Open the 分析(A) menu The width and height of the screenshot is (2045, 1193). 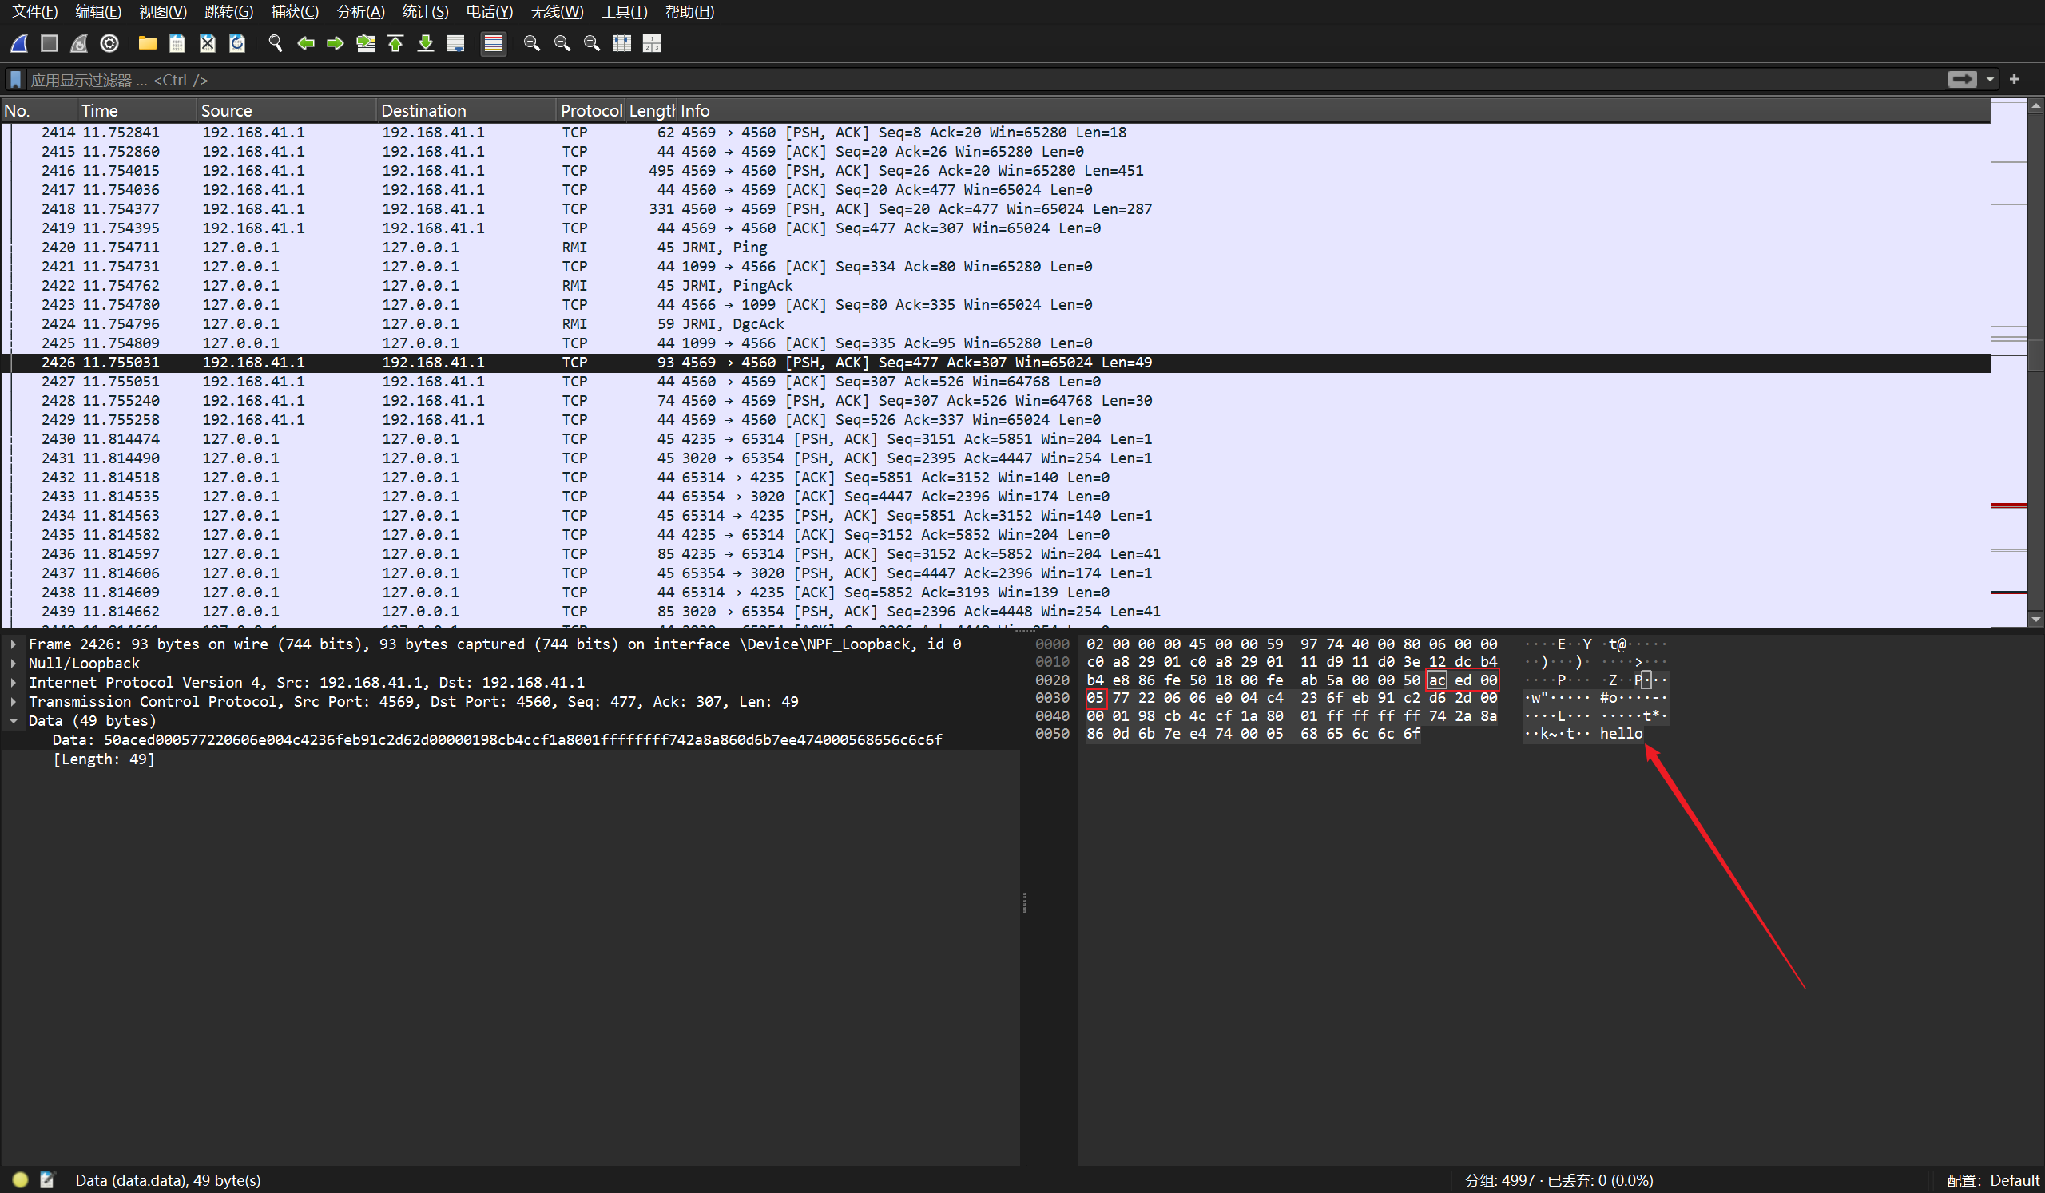click(360, 11)
